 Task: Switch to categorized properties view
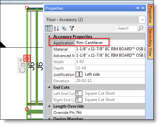[49, 28]
